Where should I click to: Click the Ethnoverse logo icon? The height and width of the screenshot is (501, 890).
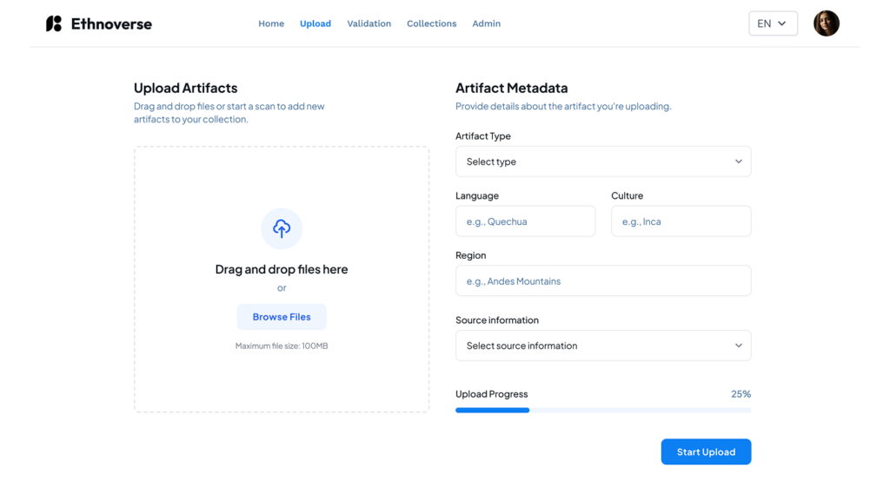[54, 23]
